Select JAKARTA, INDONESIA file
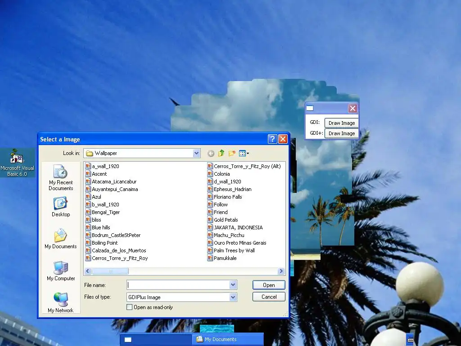 click(x=235, y=228)
